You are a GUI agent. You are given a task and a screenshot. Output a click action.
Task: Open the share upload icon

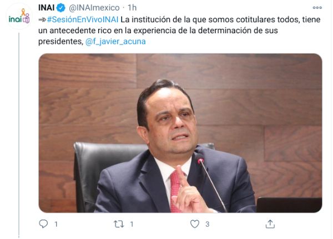(270, 224)
